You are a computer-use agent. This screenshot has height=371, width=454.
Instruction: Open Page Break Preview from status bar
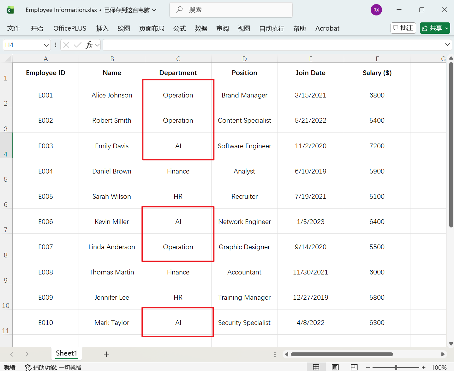[354, 367]
